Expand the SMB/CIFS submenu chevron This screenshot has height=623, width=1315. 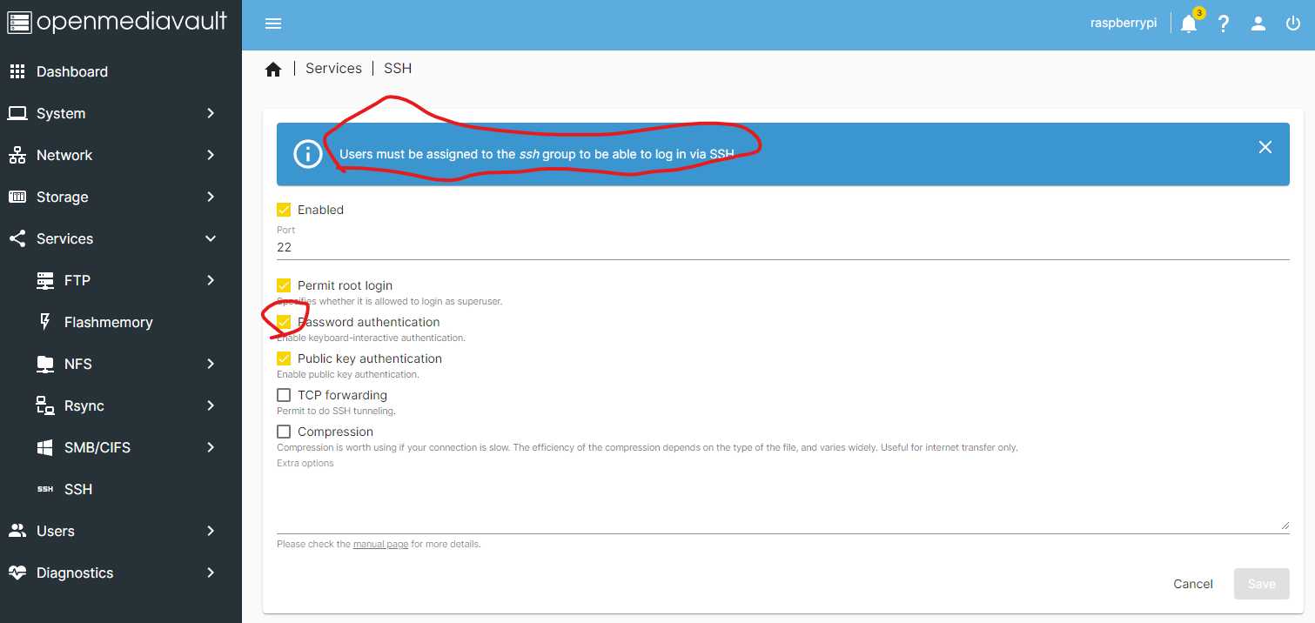point(211,447)
